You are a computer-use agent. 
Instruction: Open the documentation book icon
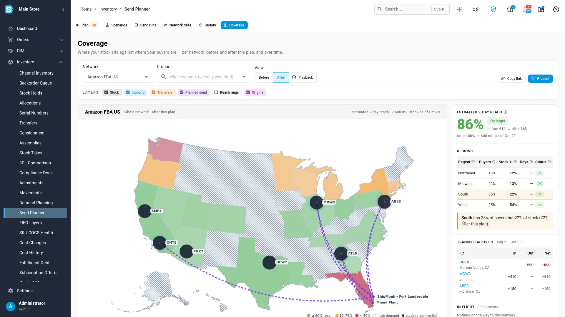(x=541, y=9)
